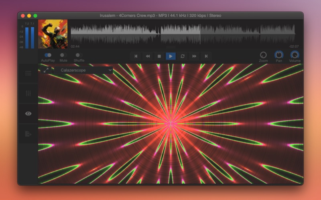Open the Calazerscope visualizer dropdown
Image resolution: width=321 pixels, height=200 pixels.
[x=84, y=70]
